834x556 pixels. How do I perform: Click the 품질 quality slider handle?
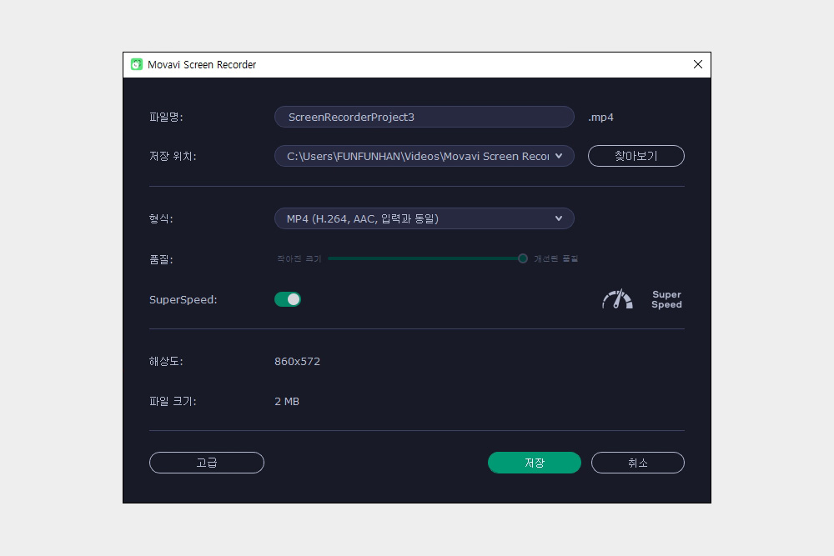[523, 258]
